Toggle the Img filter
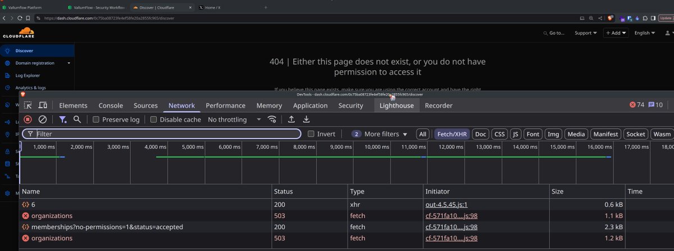The height and width of the screenshot is (251, 674). tap(553, 134)
